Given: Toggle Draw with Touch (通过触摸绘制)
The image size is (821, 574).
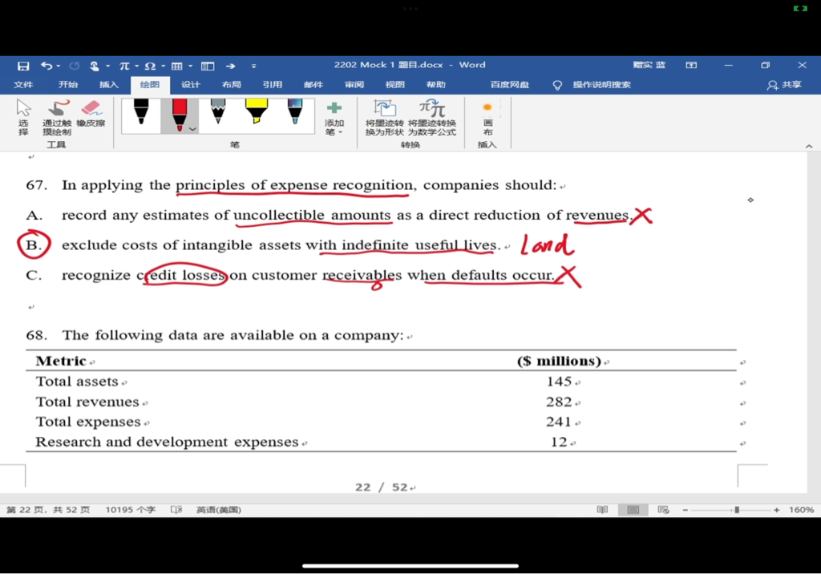Looking at the screenshot, I should (x=57, y=117).
